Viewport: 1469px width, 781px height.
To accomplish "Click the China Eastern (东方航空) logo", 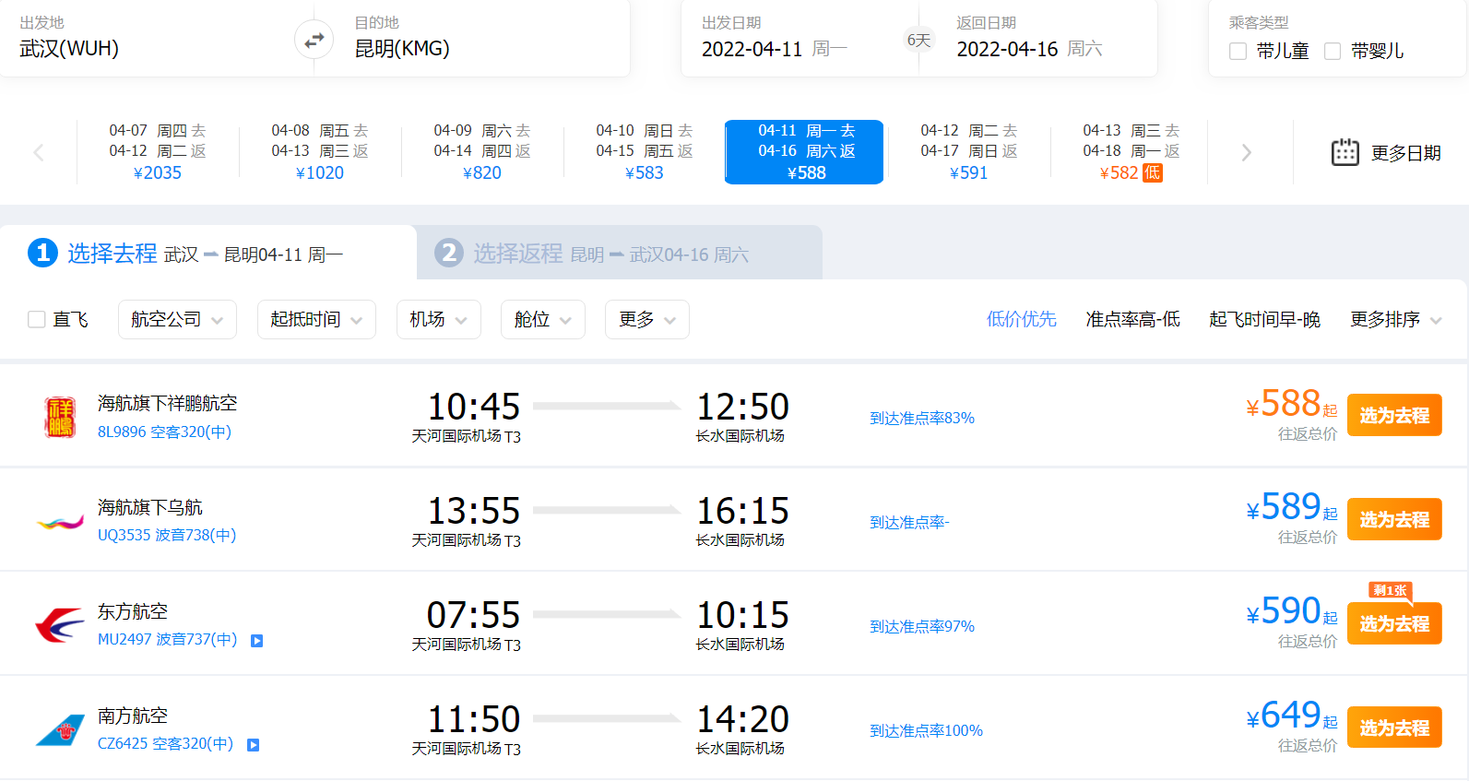I will 60,625.
